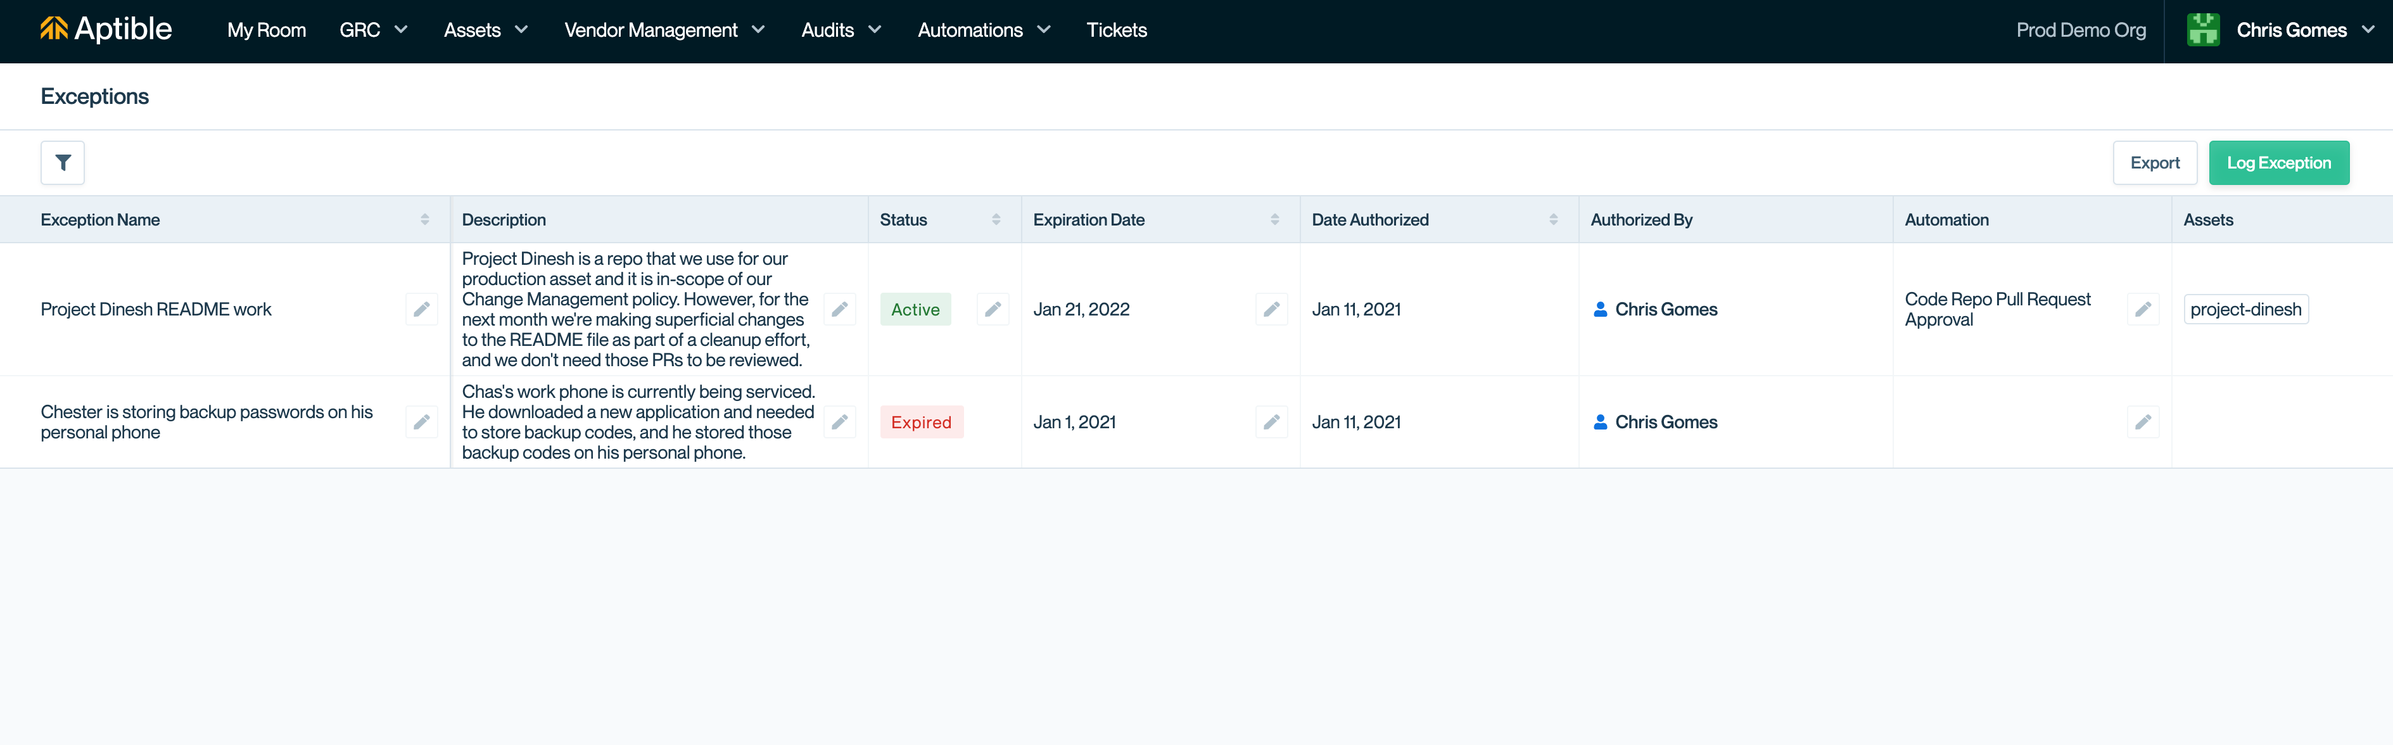The image size is (2393, 745).
Task: Open the Tickets page
Action: pyautogui.click(x=1117, y=30)
